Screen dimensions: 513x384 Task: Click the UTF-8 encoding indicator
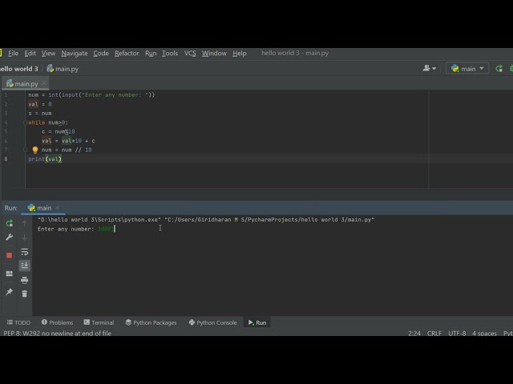coord(457,334)
